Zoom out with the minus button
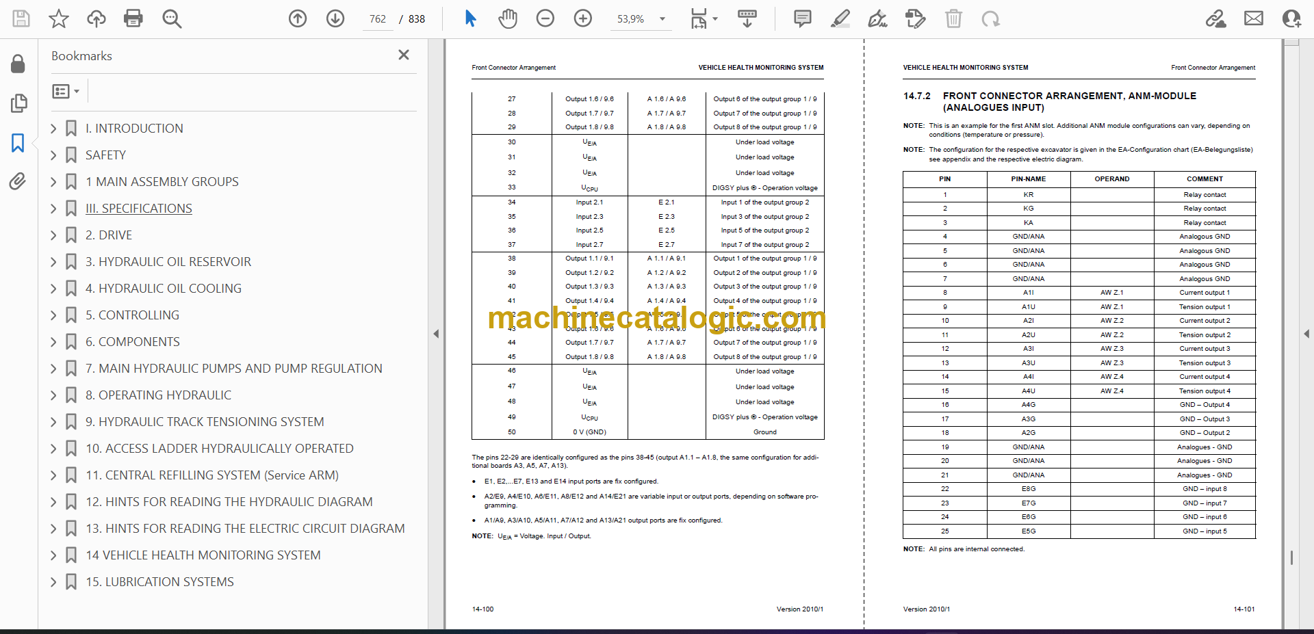Screen dimensions: 1314x634 pyautogui.click(x=545, y=18)
